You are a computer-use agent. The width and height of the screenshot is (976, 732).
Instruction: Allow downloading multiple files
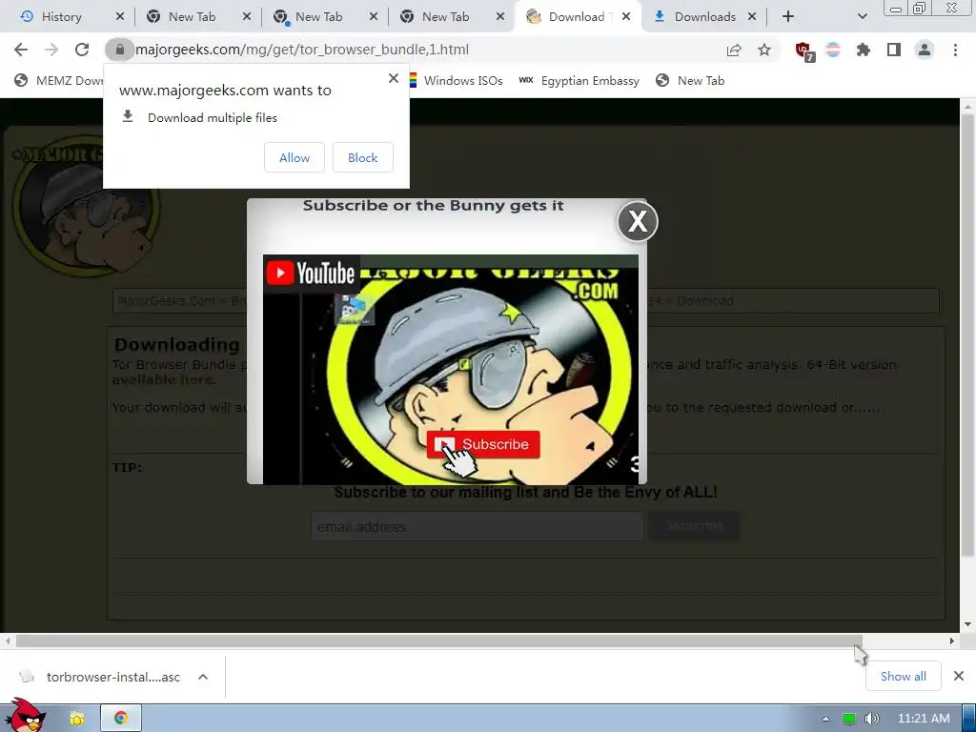click(295, 157)
